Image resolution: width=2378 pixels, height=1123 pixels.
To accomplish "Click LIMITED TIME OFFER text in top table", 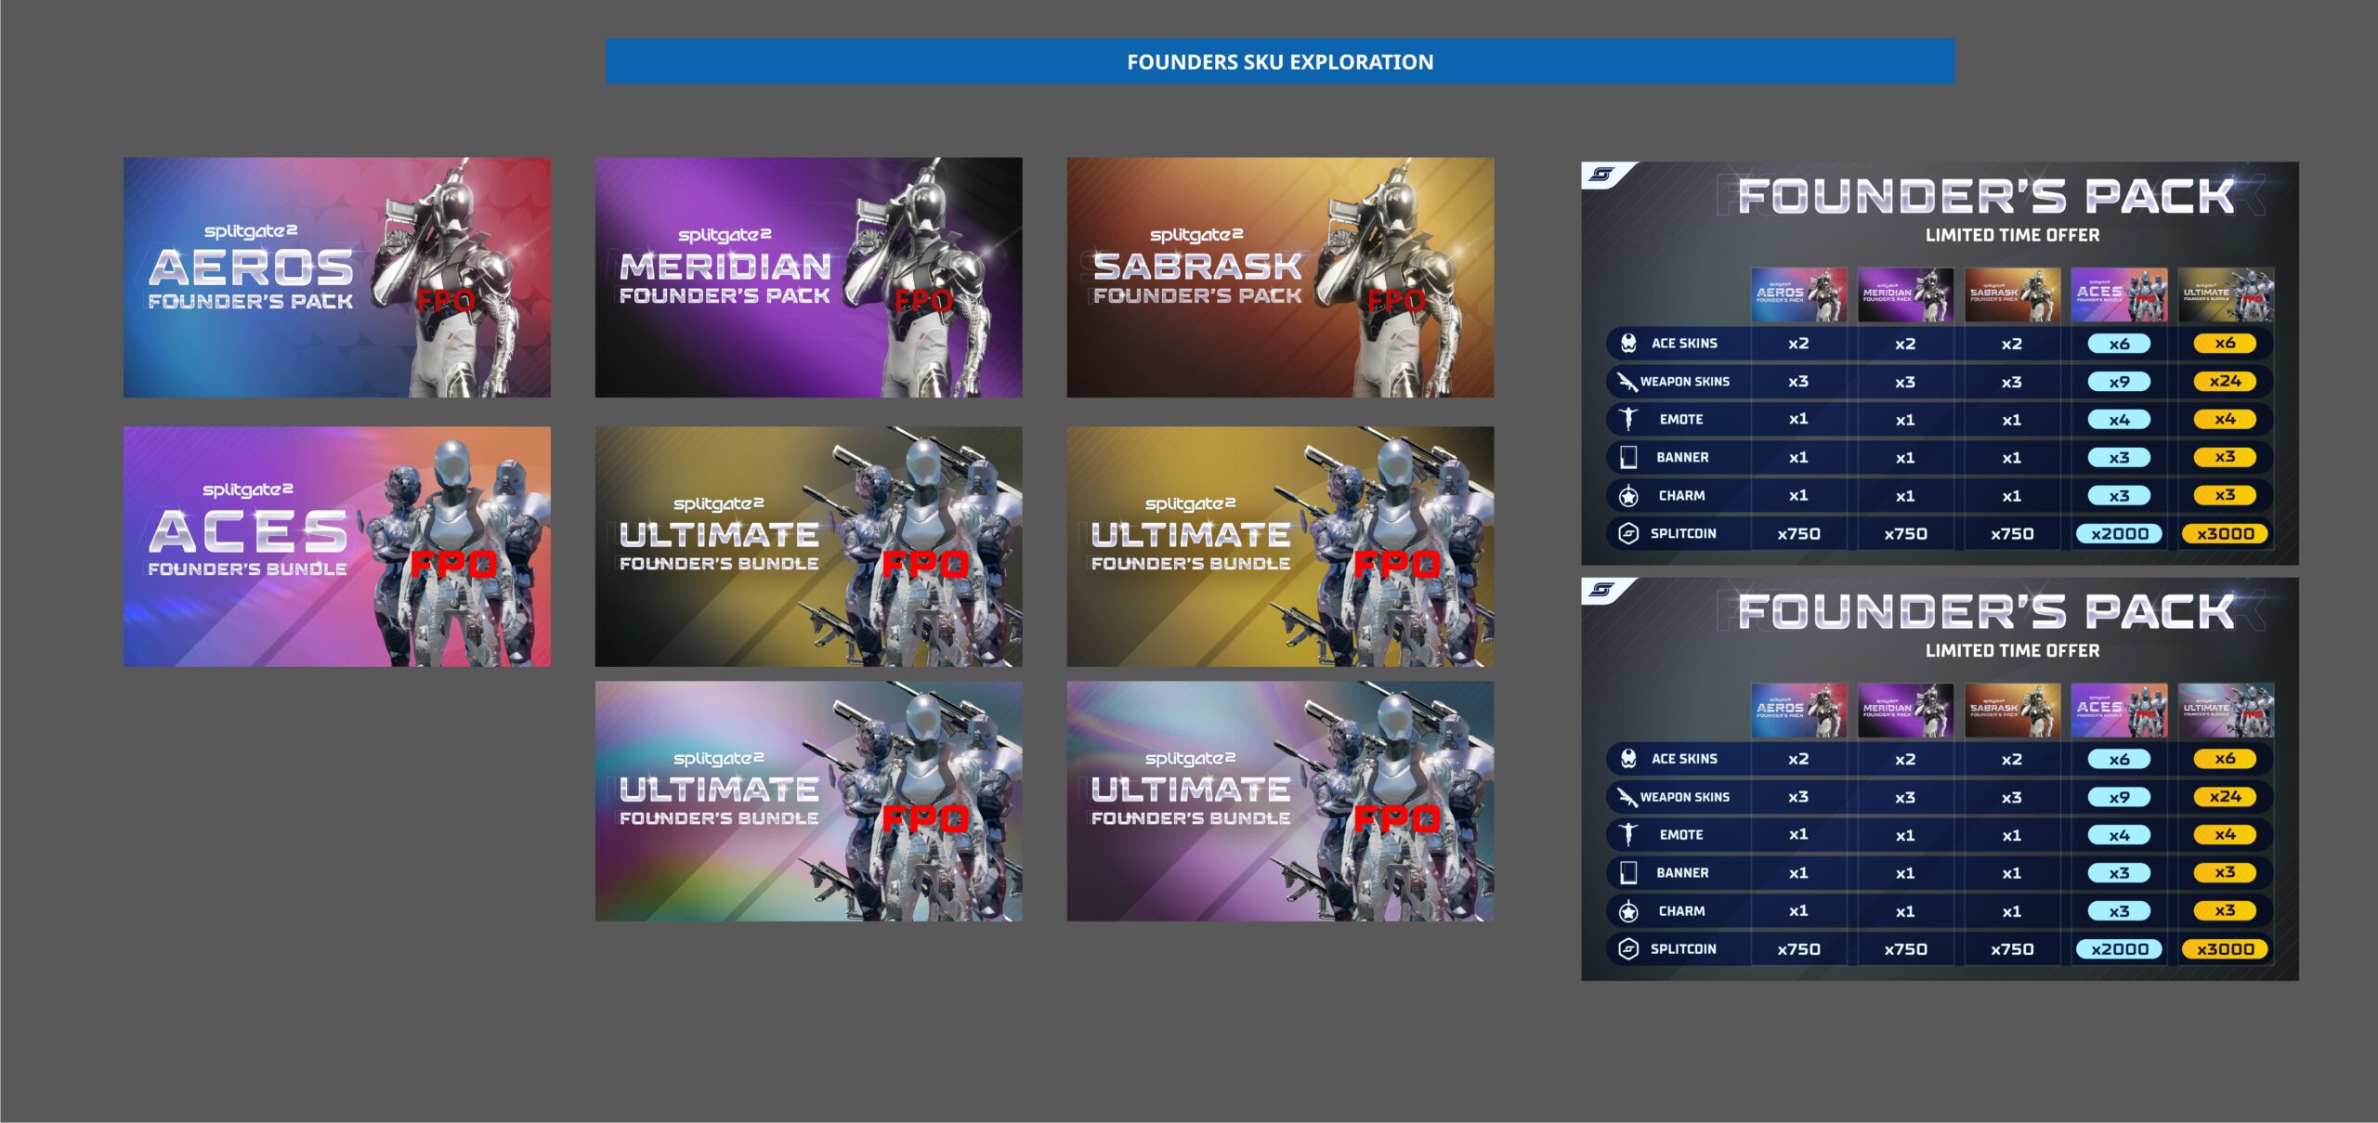I will coord(2012,235).
